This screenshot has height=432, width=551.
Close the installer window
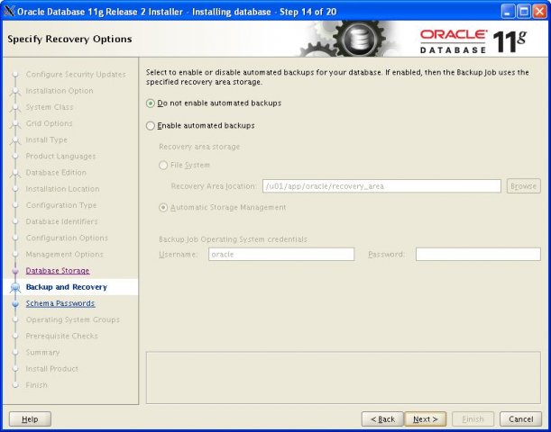(x=540, y=12)
